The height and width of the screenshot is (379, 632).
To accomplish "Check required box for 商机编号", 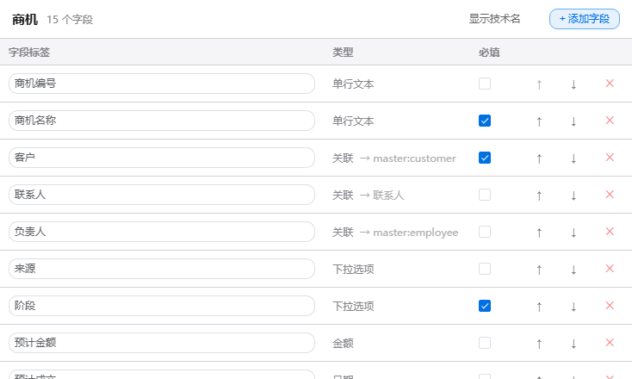I will click(x=485, y=84).
